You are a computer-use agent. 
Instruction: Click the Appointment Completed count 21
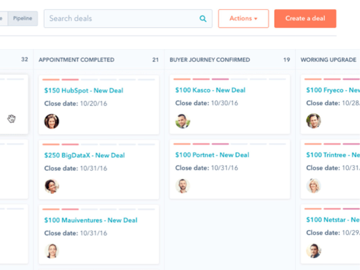click(x=156, y=60)
